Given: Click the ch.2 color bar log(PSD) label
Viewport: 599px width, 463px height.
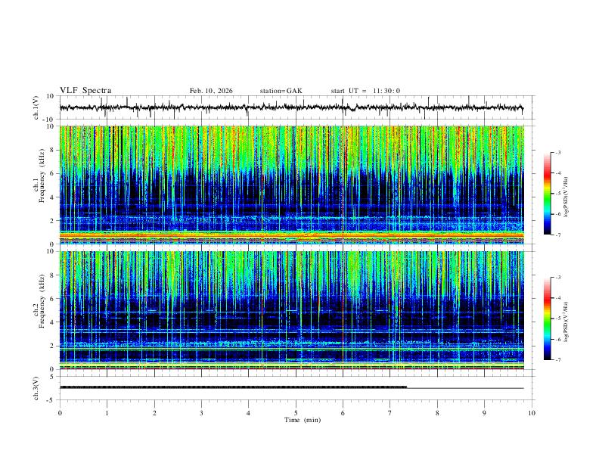Looking at the screenshot, I should coord(566,322).
